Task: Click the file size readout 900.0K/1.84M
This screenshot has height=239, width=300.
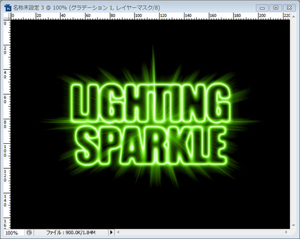Action: click(x=77, y=233)
